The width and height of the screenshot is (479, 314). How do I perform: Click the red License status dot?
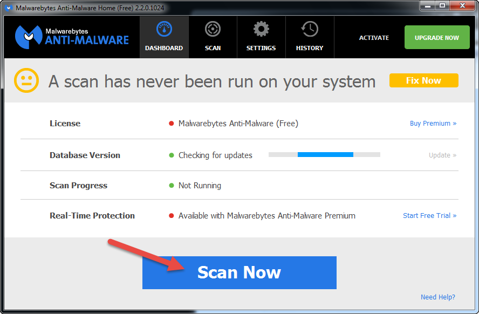(x=172, y=124)
